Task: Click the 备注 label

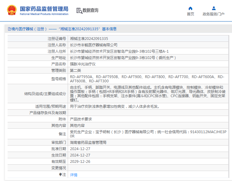Action: pyautogui.click(x=62, y=134)
